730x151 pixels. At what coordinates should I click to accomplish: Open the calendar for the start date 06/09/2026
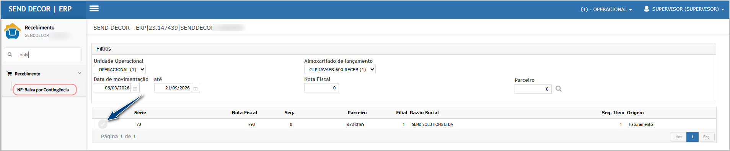point(135,88)
